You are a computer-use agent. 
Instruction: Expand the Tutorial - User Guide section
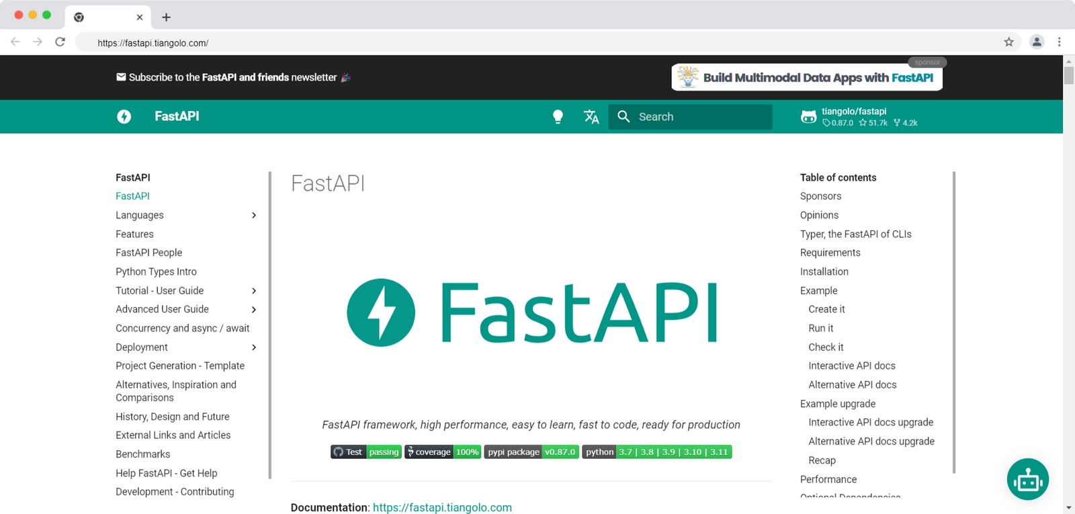point(254,291)
